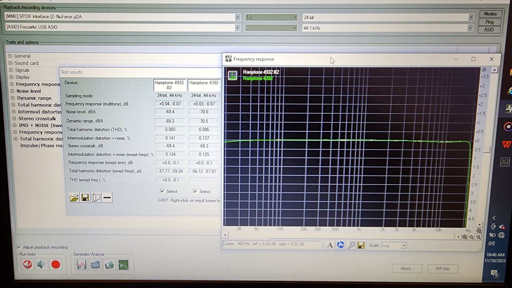Click the IPP Info button
512x288 pixels.
(x=442, y=269)
